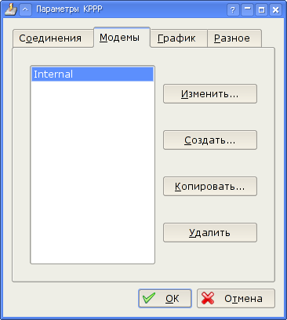
Task: Click empty area of the modem list
Action: pyautogui.click(x=93, y=173)
